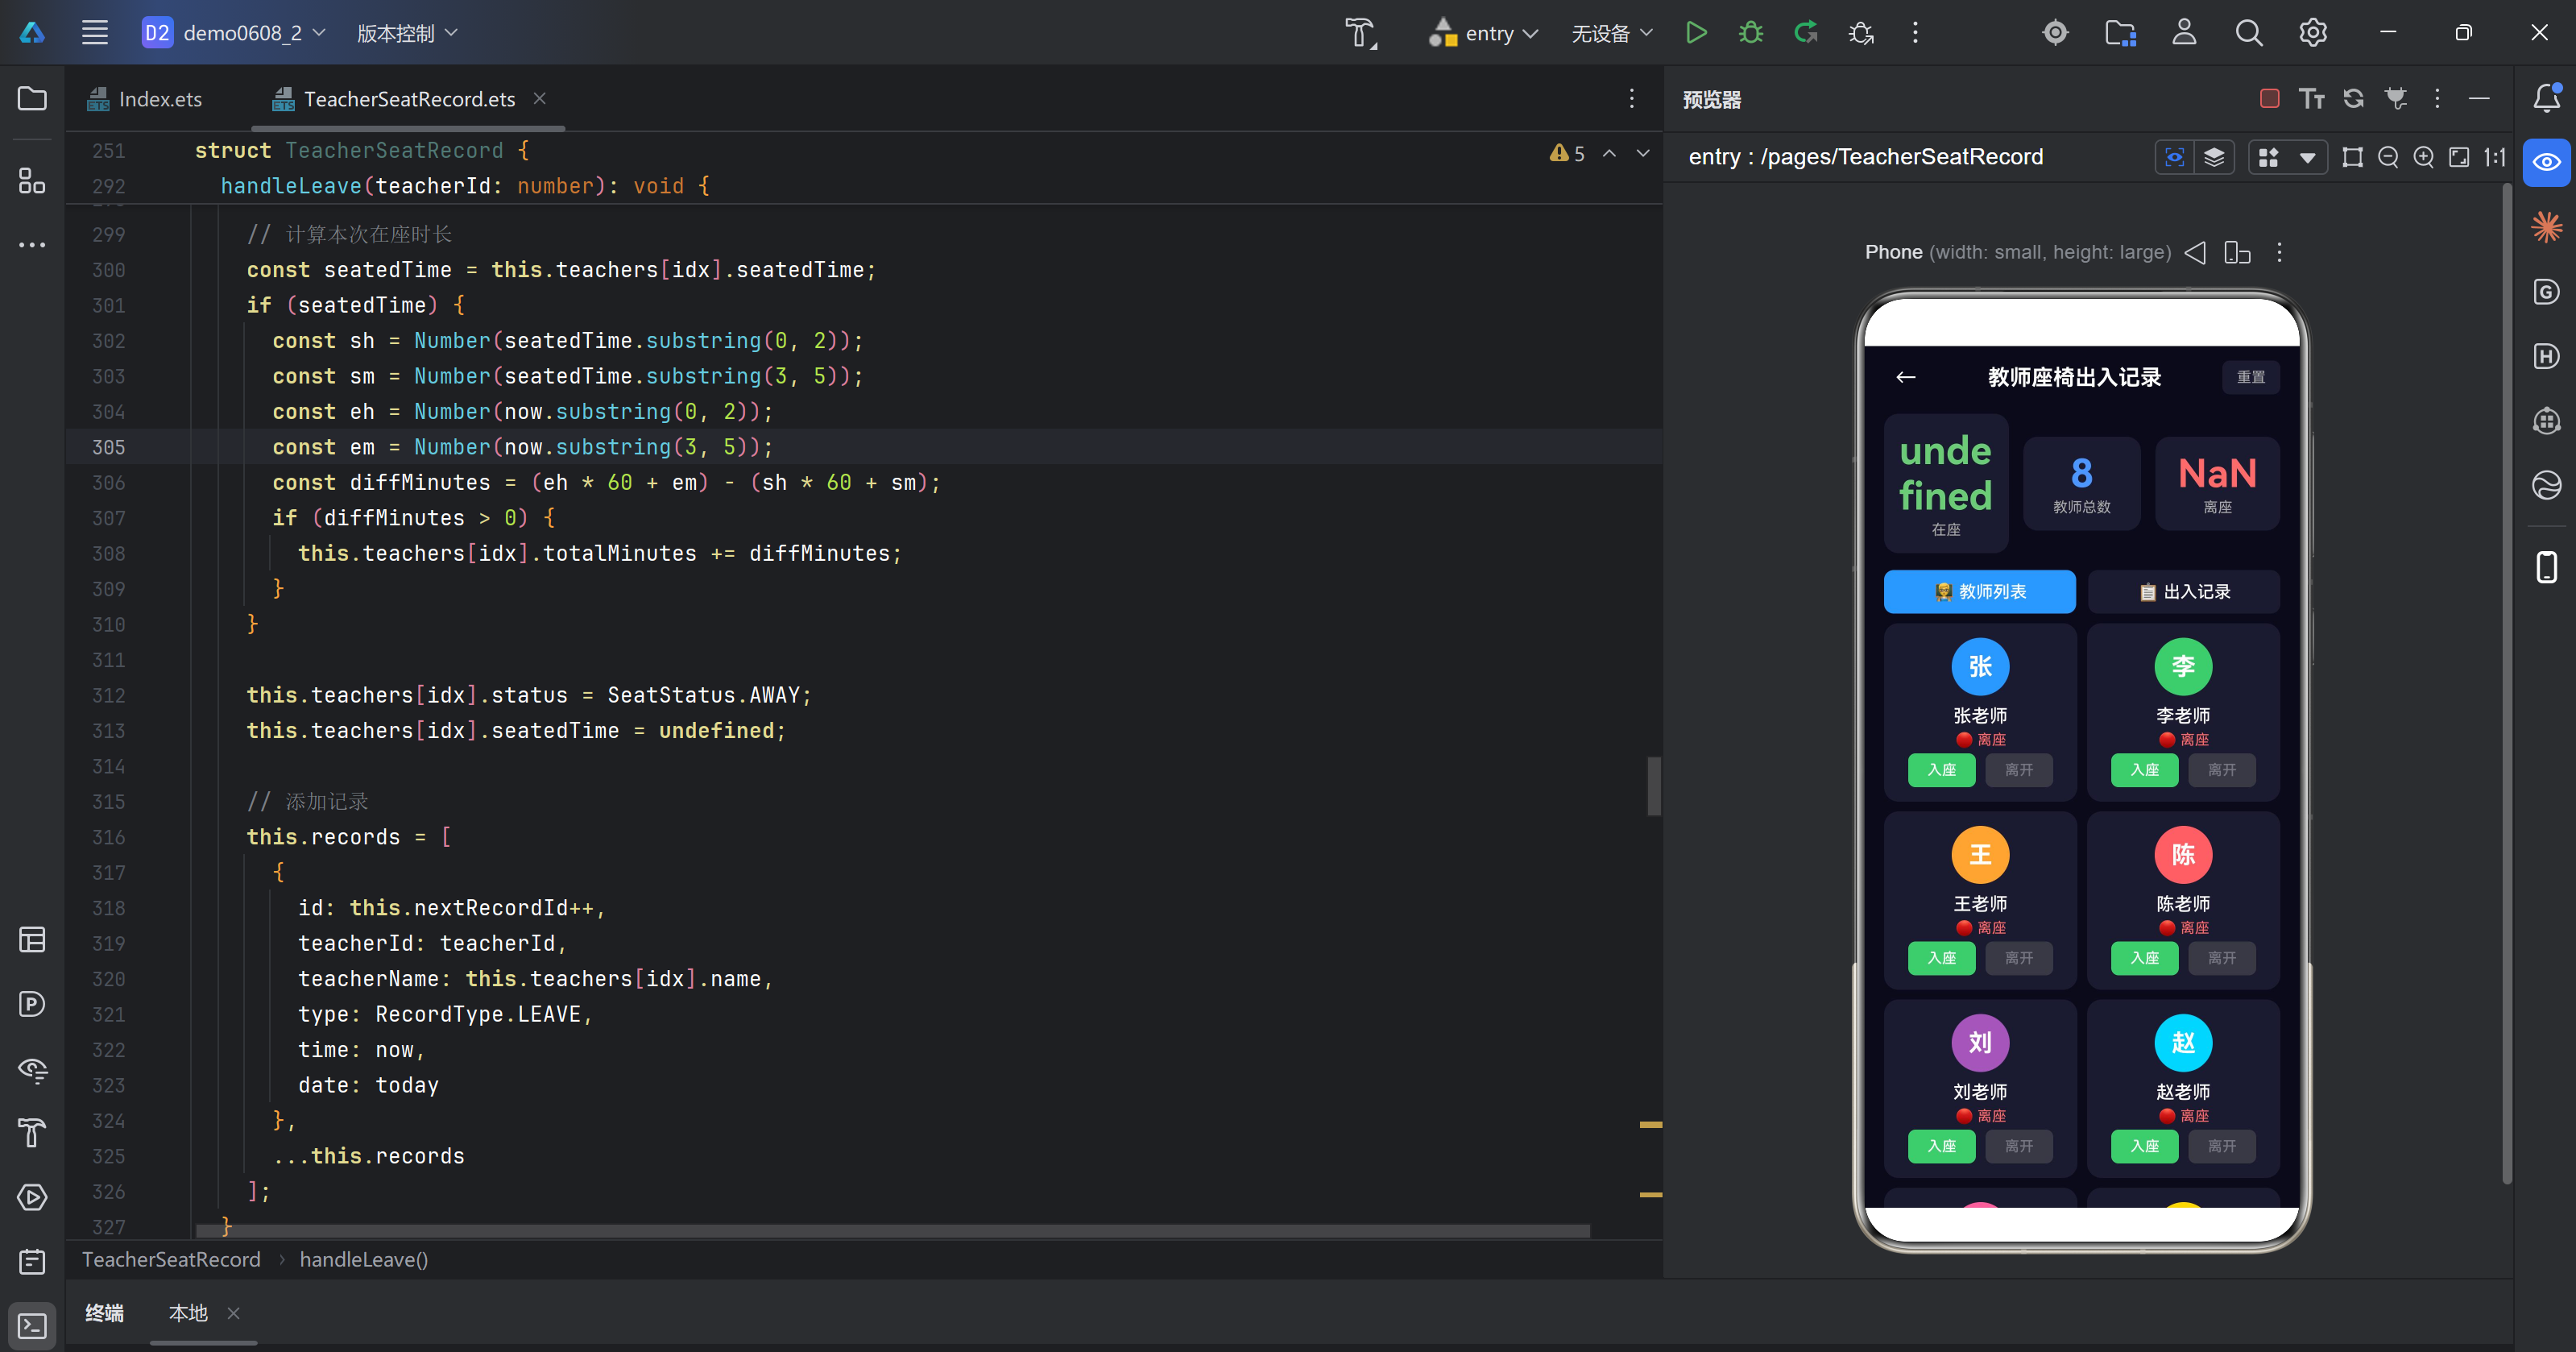Open the Project folder tool window

pos(32,98)
